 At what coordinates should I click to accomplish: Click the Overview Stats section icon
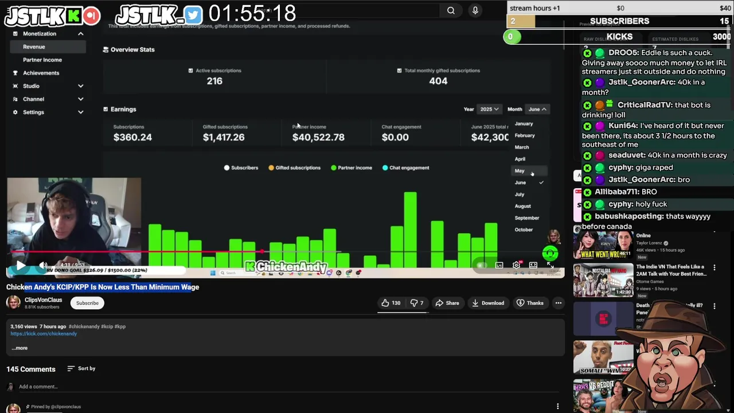(x=106, y=50)
